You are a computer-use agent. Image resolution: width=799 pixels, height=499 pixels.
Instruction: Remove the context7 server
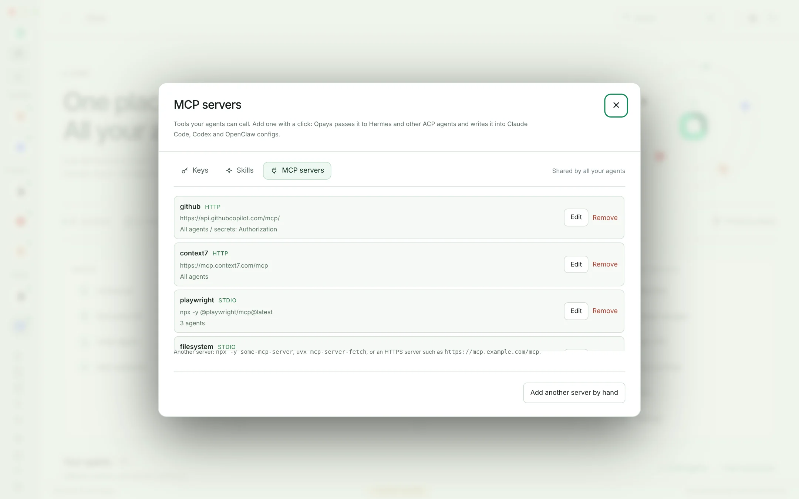tap(605, 264)
